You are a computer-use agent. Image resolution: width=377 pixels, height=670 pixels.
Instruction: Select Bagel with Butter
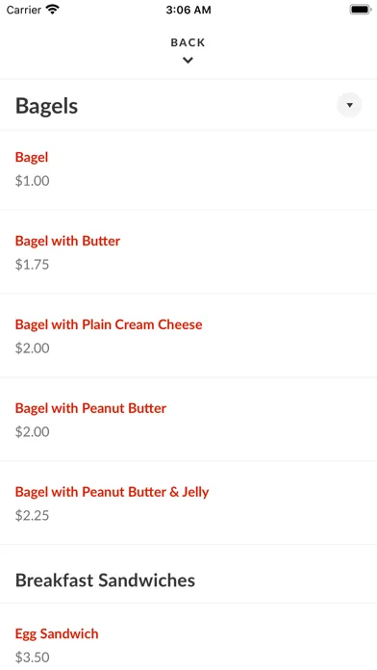(67, 241)
